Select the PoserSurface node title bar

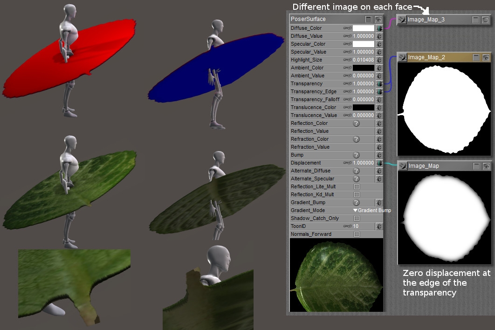(337, 19)
